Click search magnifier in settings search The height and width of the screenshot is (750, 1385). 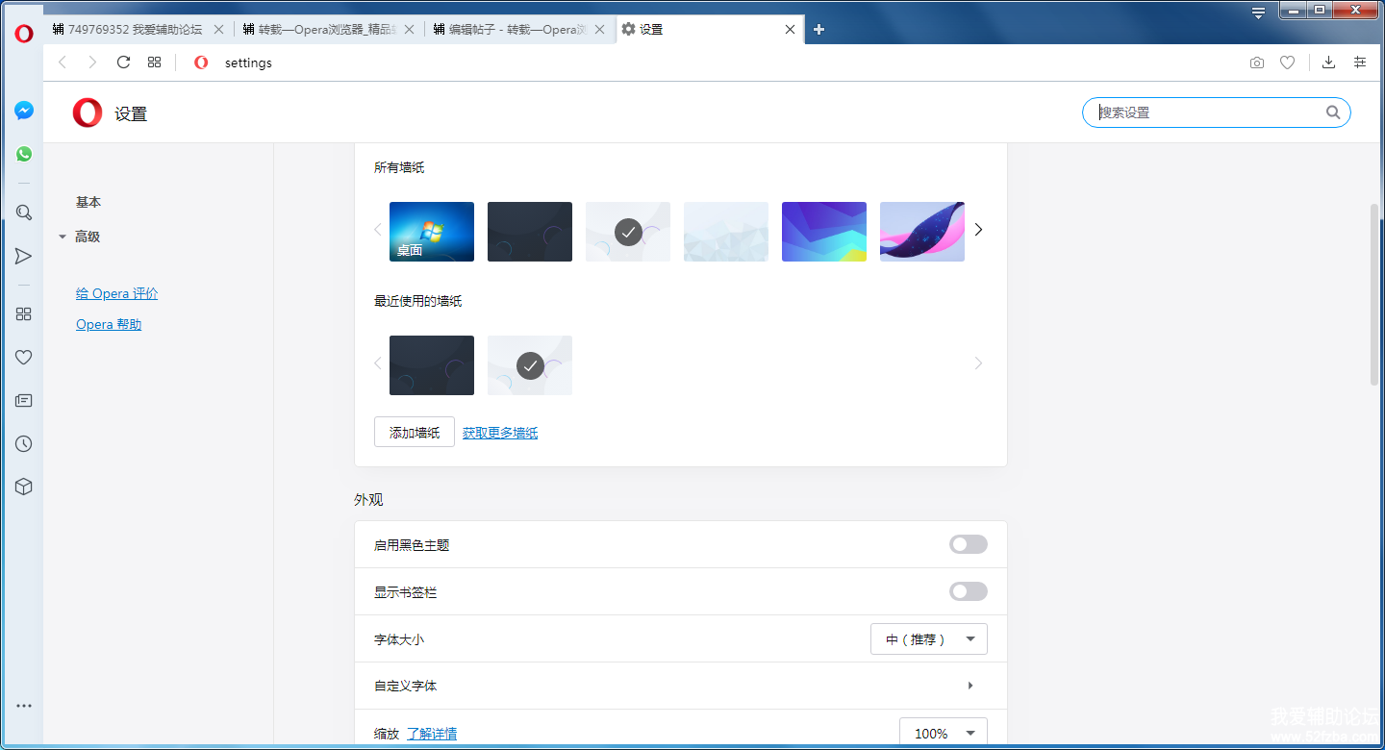tap(1333, 112)
